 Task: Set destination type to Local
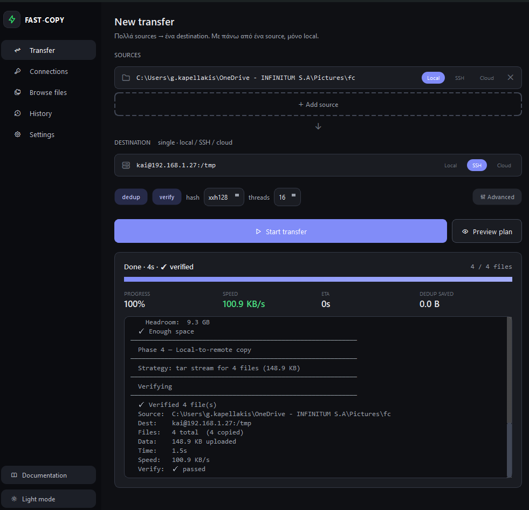tap(450, 165)
